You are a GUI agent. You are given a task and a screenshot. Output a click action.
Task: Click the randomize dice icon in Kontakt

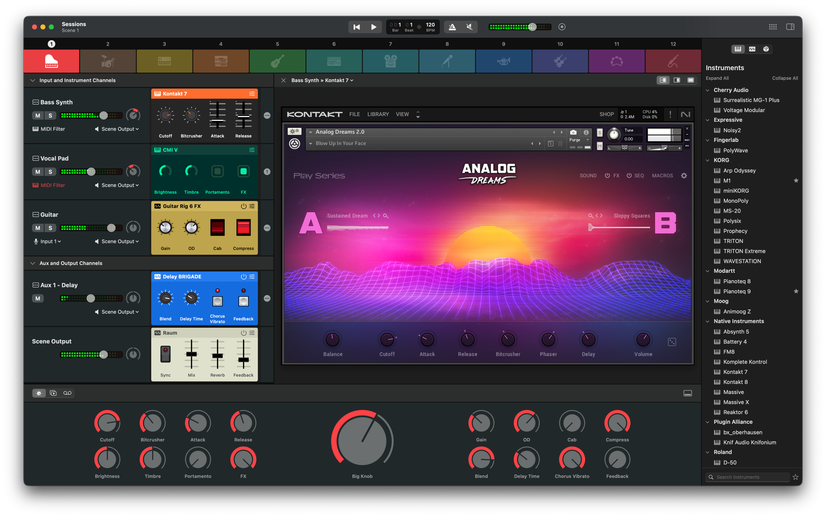click(672, 342)
